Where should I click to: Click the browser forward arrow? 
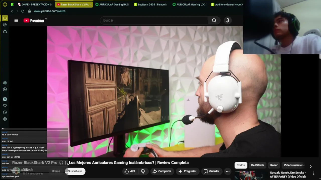pyautogui.click(x=17, y=11)
